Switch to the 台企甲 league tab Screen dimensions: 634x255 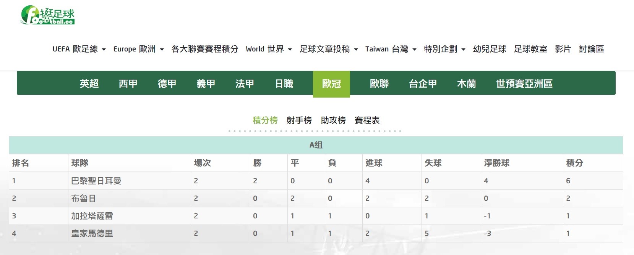pos(423,83)
